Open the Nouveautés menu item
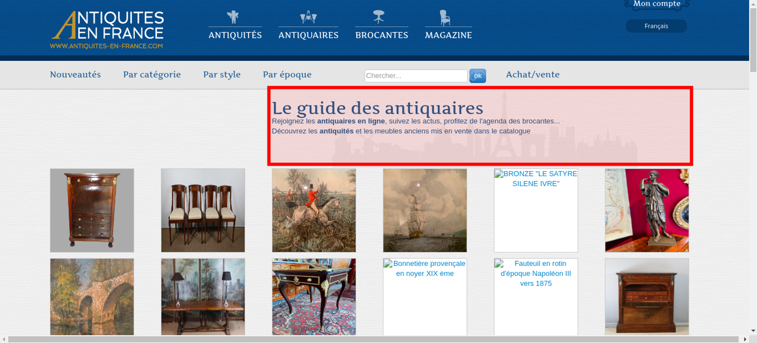 pyautogui.click(x=75, y=75)
